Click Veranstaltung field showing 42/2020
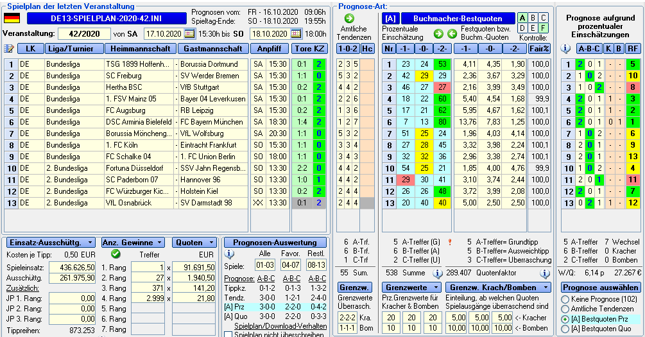645x337 pixels. click(x=84, y=34)
